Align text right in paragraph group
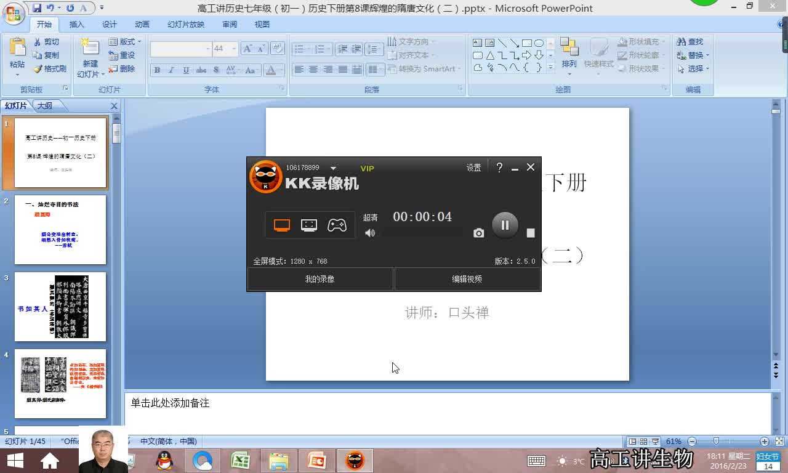The image size is (788, 473). coord(328,70)
